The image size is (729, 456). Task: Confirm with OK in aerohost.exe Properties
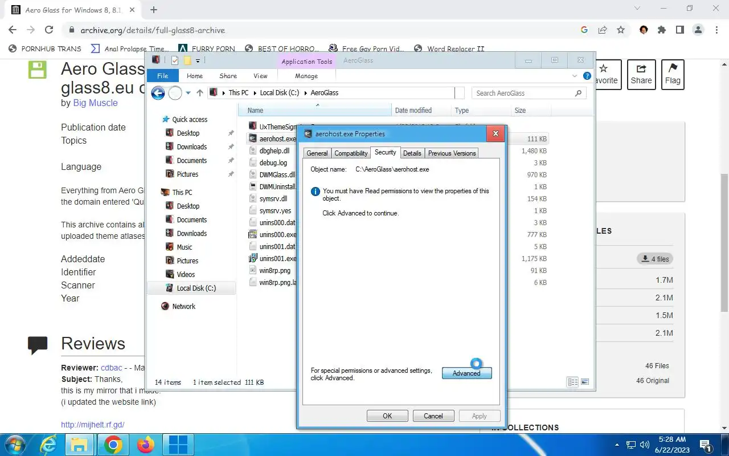(387, 416)
